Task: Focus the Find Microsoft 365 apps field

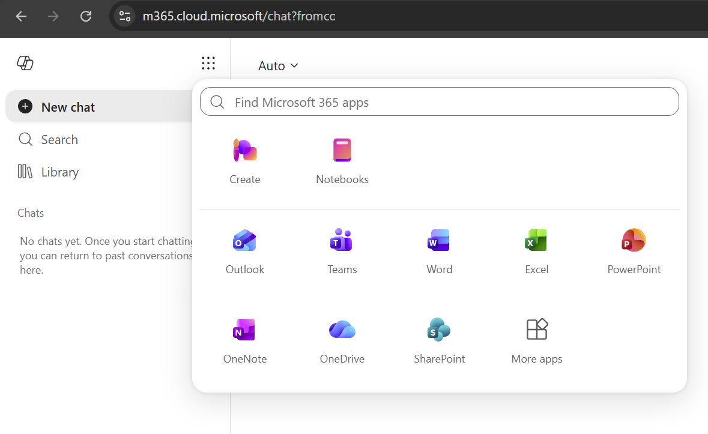Action: click(x=440, y=101)
